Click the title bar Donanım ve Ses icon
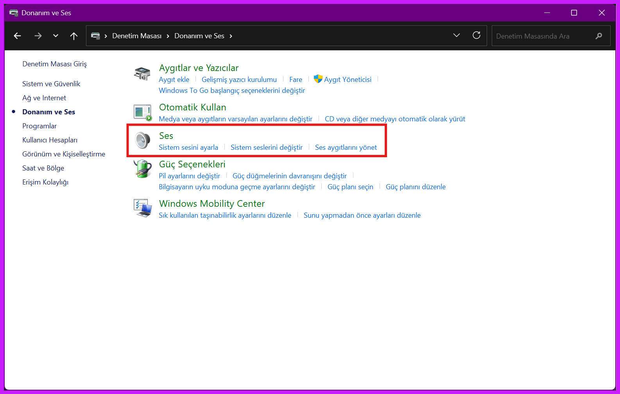Image resolution: width=620 pixels, height=394 pixels. (x=14, y=13)
